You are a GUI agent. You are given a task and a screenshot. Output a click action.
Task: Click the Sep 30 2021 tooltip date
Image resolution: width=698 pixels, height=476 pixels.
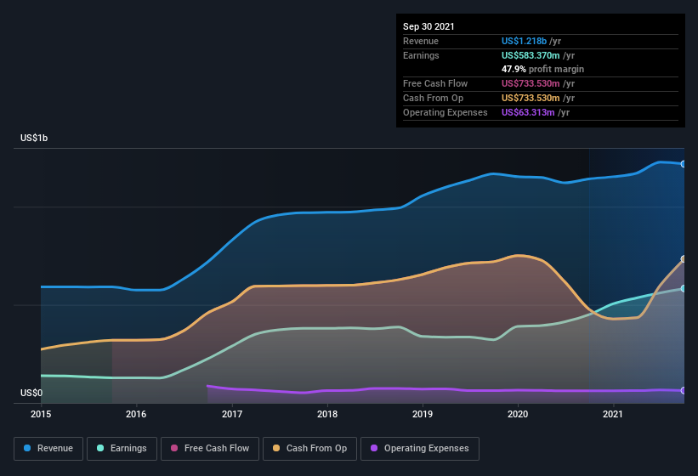point(428,26)
